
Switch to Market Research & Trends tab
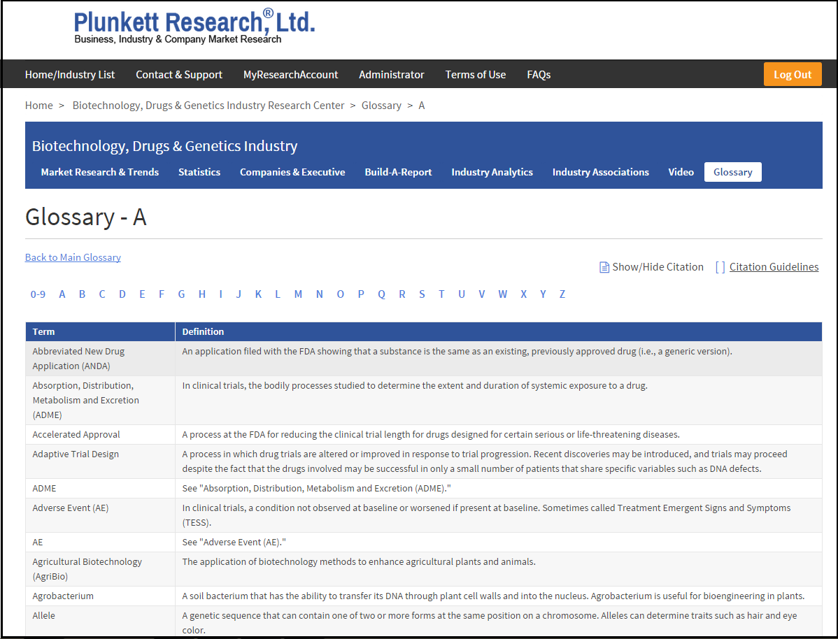[x=100, y=172]
